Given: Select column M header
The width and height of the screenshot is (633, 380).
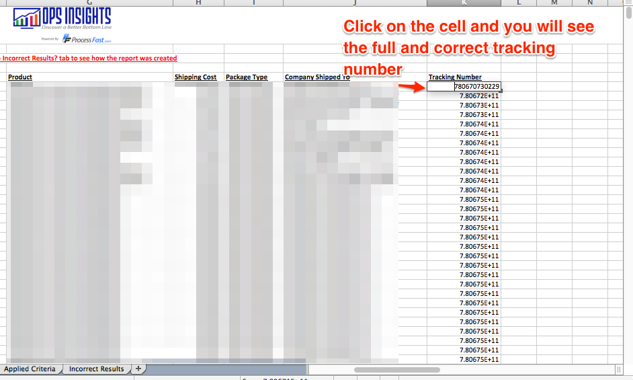Looking at the screenshot, I should pos(554,3).
